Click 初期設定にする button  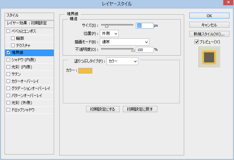click(103, 109)
